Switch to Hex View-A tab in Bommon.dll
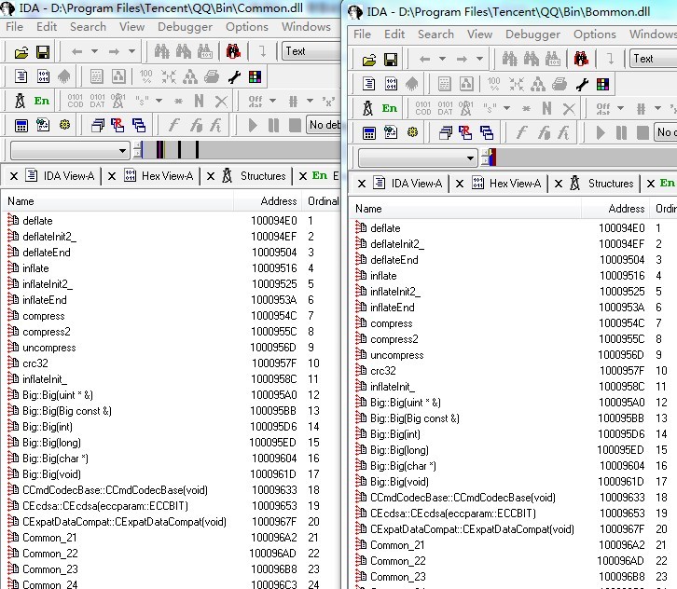Screen dimensions: 677x589 pos(506,184)
